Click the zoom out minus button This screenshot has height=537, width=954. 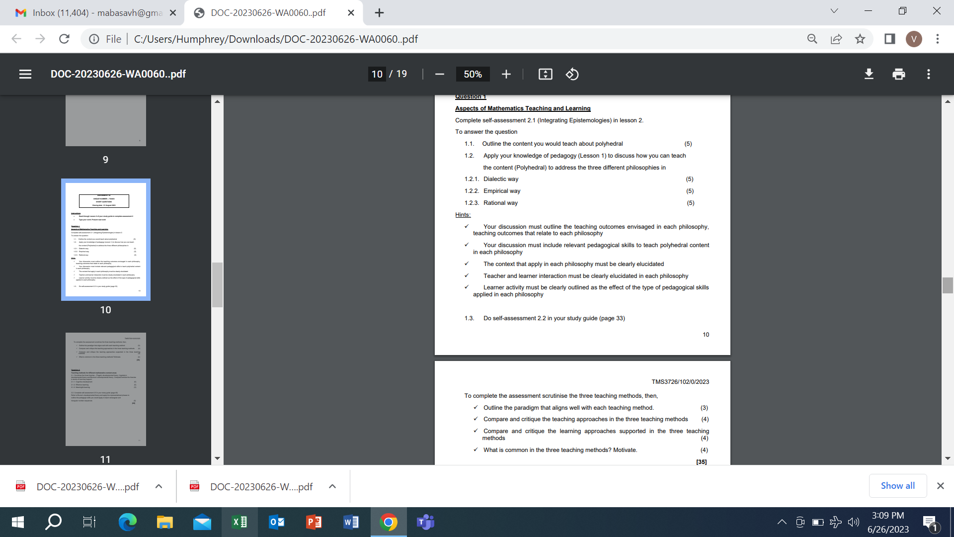[x=440, y=75]
